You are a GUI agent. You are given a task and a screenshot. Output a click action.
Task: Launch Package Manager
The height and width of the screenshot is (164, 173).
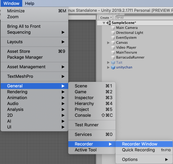(x=34, y=57)
